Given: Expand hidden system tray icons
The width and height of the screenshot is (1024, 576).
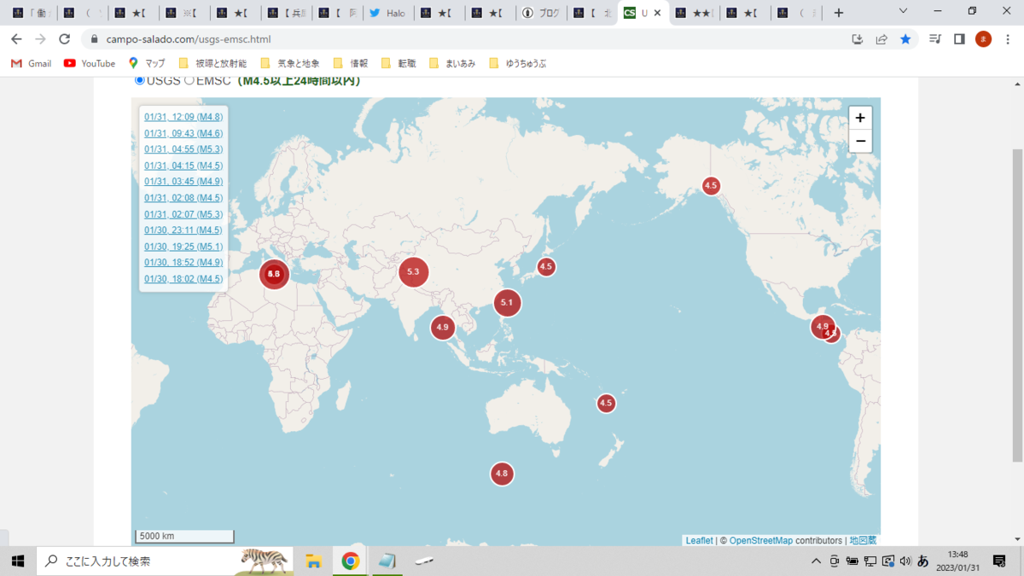Looking at the screenshot, I should pos(817,561).
